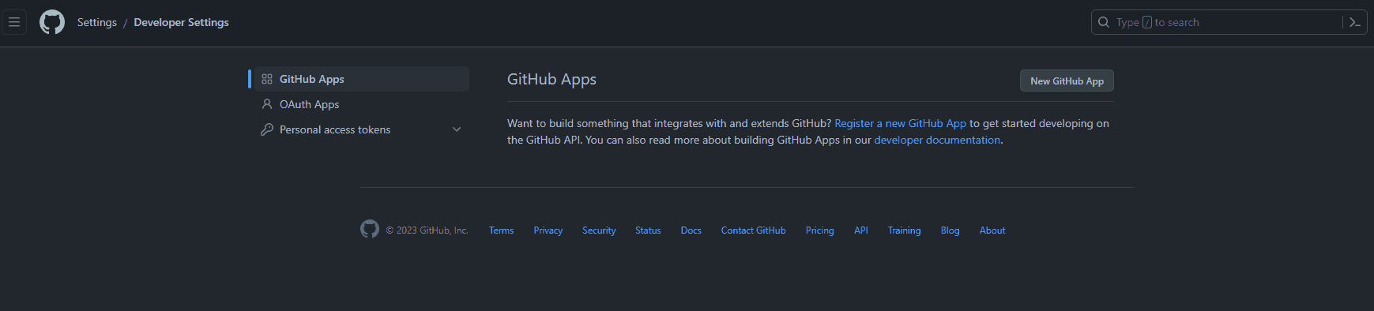
Task: Go to GitHub homepage via Octocat logo
Action: point(52,22)
